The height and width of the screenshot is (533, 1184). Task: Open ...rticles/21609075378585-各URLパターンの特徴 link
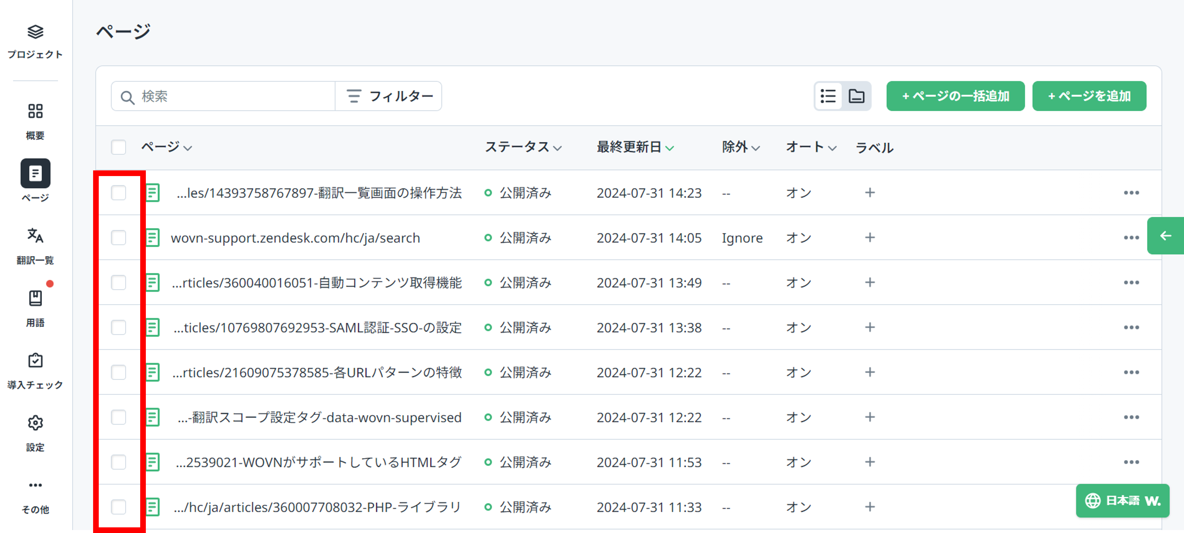tap(317, 372)
